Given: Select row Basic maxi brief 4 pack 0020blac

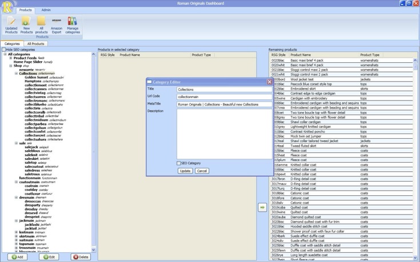Looking at the screenshot, I should click(x=342, y=60).
